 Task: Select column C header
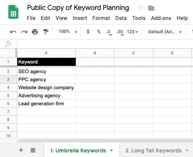click(x=134, y=53)
